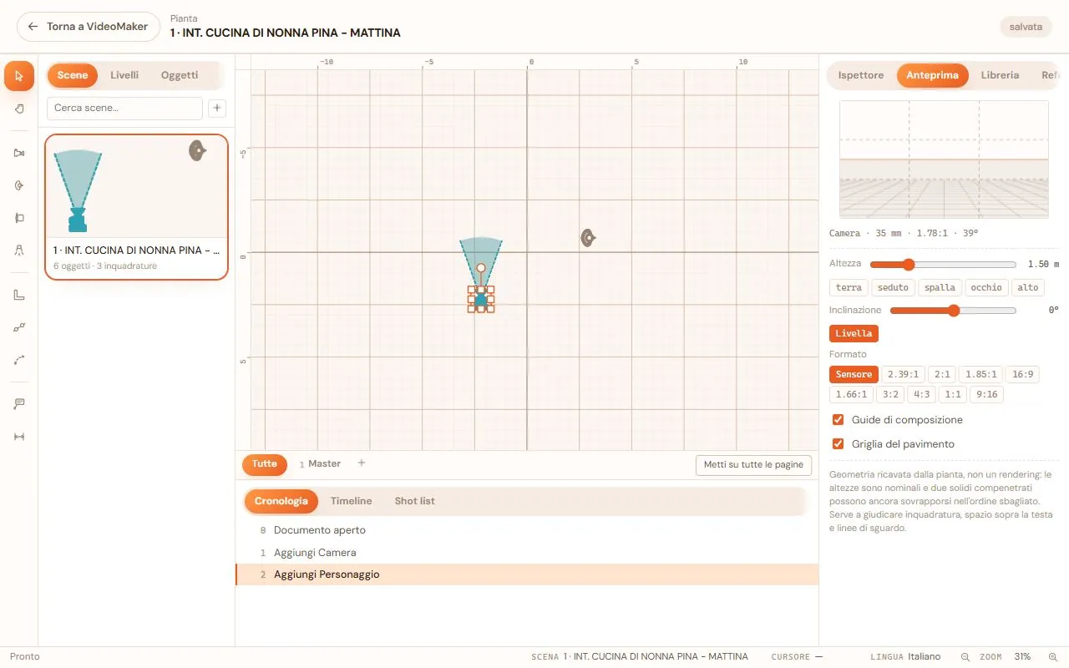This screenshot has width=1069, height=668.
Task: Toggle Guide di composizione checkbox
Action: (x=838, y=420)
